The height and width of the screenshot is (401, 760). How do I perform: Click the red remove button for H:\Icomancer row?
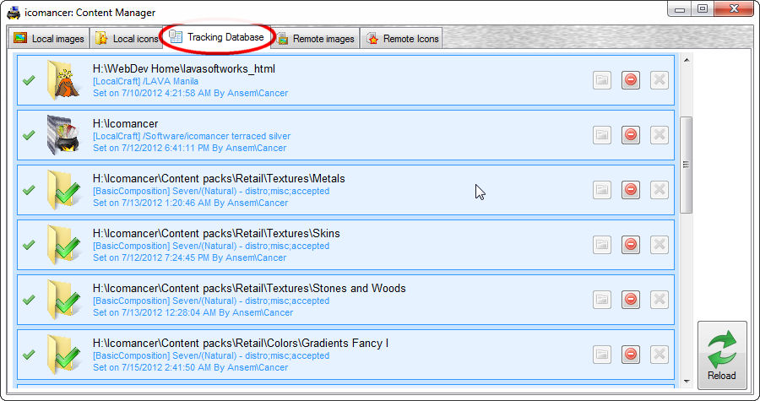[631, 134]
